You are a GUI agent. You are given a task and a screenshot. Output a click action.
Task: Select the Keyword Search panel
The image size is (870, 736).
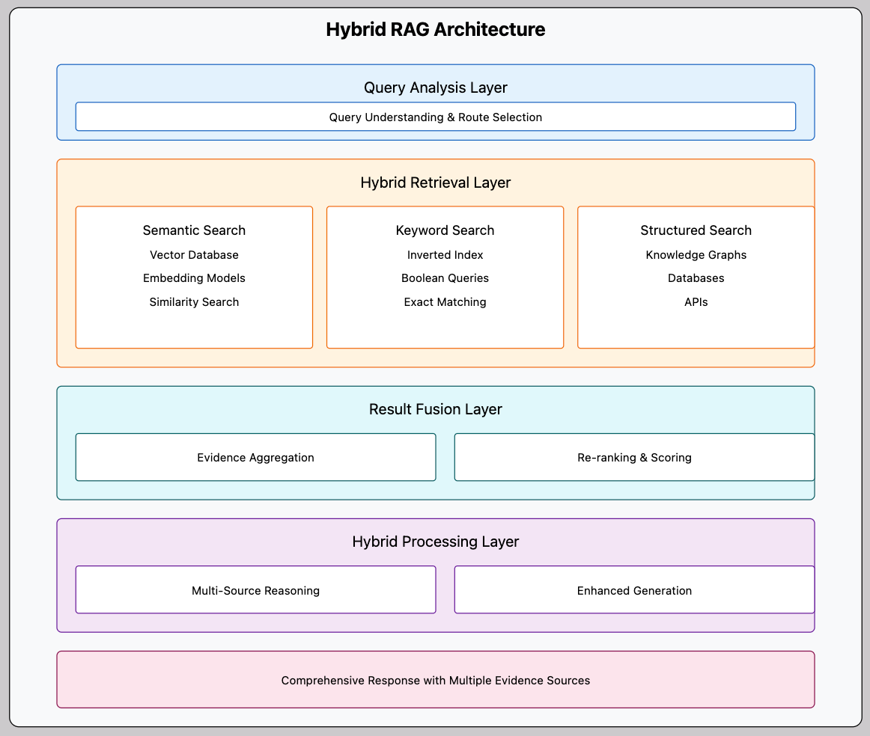tap(445, 230)
